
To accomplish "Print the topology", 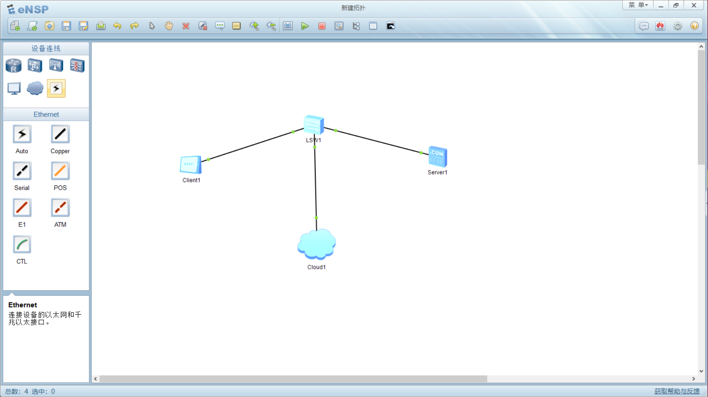I will tap(101, 26).
